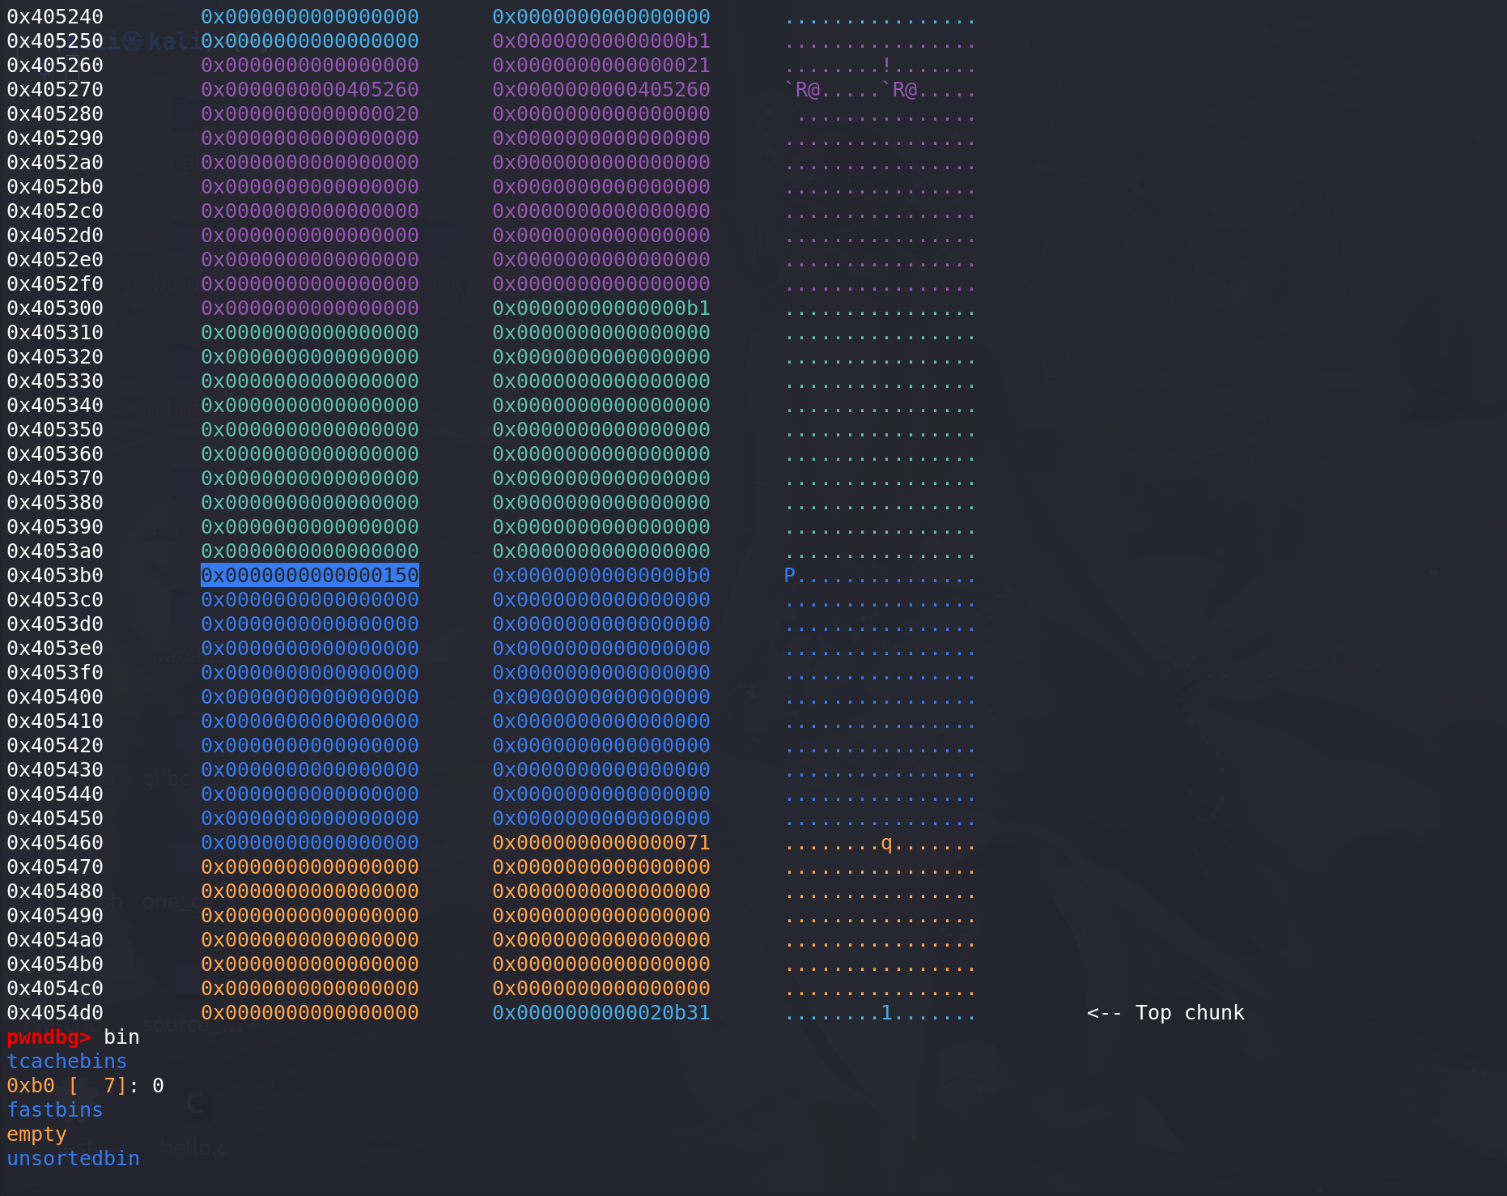Click top chunk size 0x0000000000020b31
1507x1196 pixels.
(x=601, y=1012)
